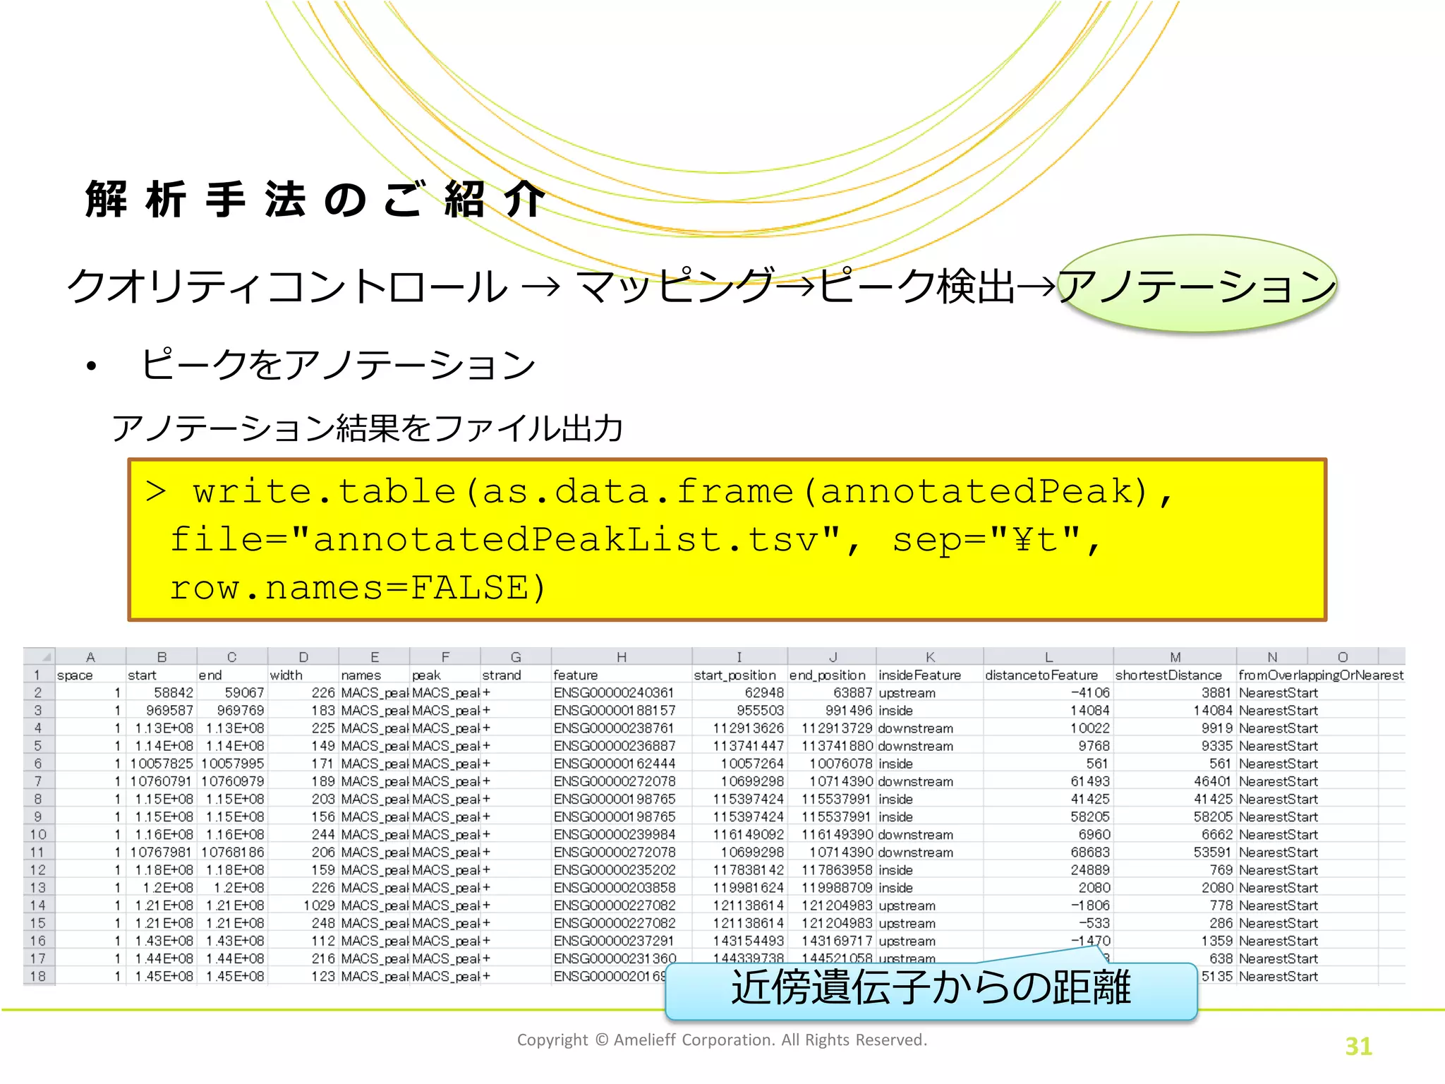The width and height of the screenshot is (1445, 1084).
Task: Click the クオリティコントロール step text
Action: [286, 287]
